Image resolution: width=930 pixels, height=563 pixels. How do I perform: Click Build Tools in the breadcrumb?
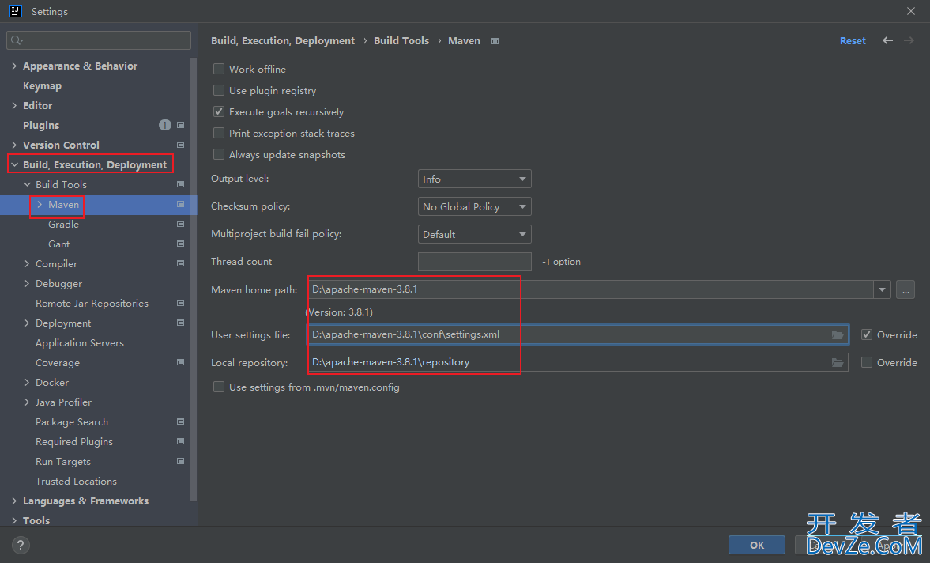[401, 40]
